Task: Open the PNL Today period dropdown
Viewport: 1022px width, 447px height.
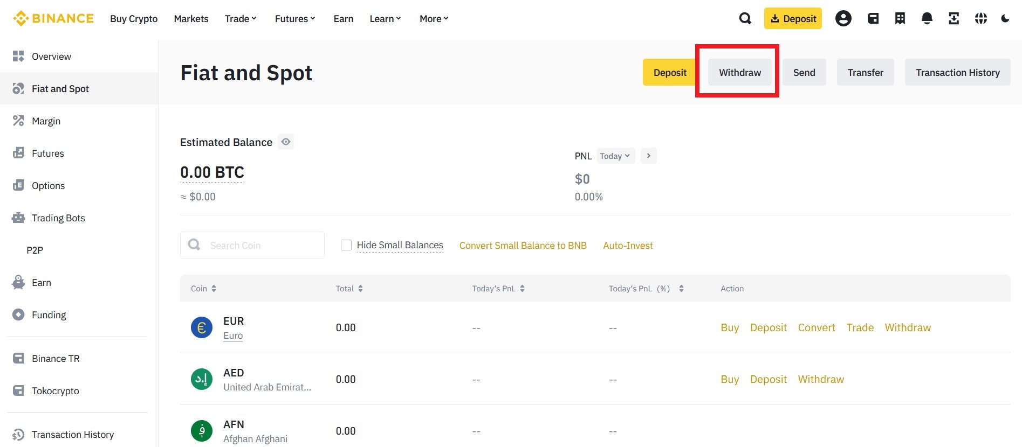Action: [x=615, y=156]
